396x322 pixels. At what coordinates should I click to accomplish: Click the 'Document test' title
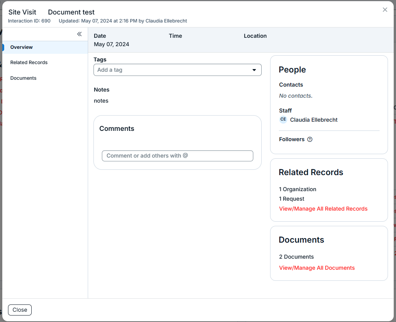[71, 12]
